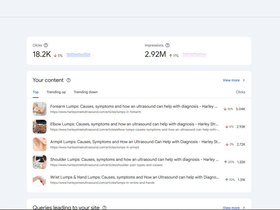Image resolution: width=280 pixels, height=210 pixels.
Task: Click the 2.92M total impressions figure
Action: click(x=155, y=54)
